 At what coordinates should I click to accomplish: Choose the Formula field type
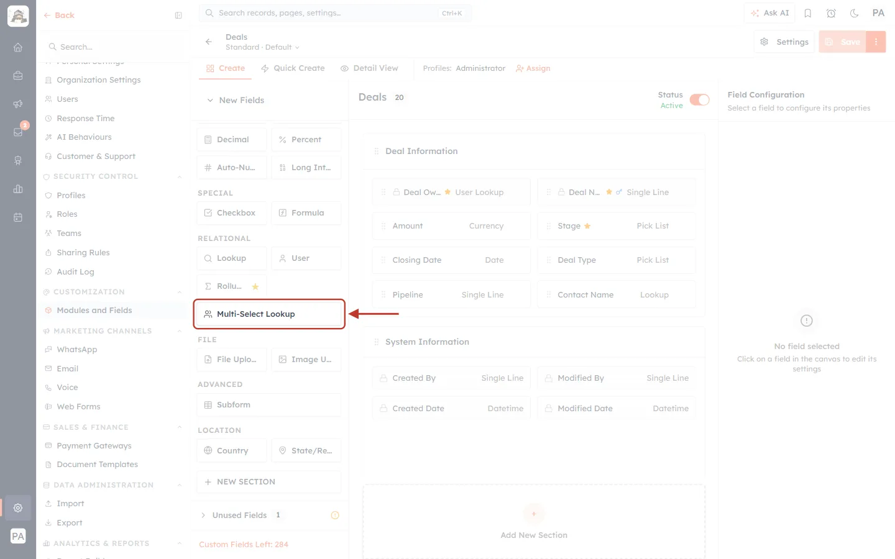pyautogui.click(x=306, y=213)
